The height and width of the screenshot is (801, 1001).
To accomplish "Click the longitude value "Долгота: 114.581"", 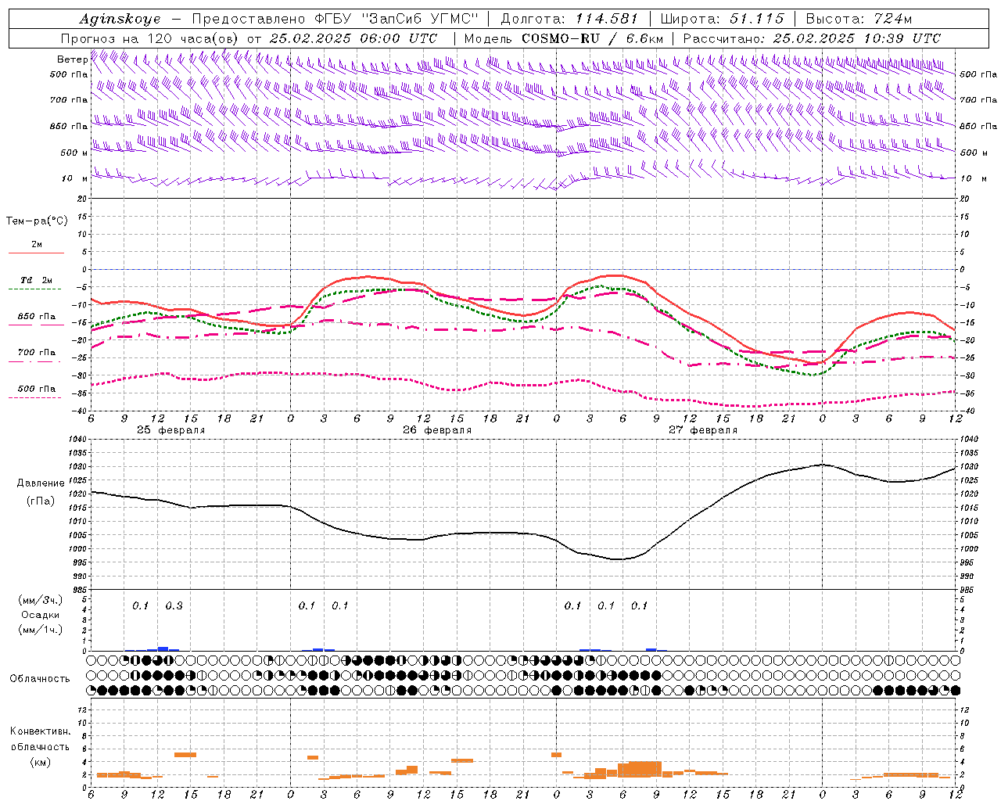I will pyautogui.click(x=569, y=19).
